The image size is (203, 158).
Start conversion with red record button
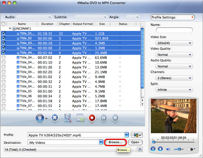[92, 118]
